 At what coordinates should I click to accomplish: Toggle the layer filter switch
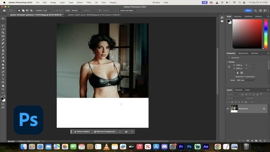[261, 94]
